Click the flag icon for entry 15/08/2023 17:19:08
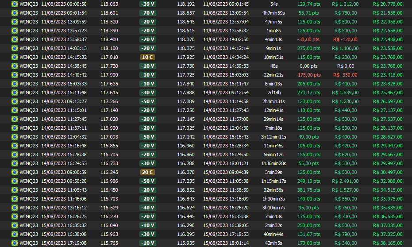 [15, 243]
